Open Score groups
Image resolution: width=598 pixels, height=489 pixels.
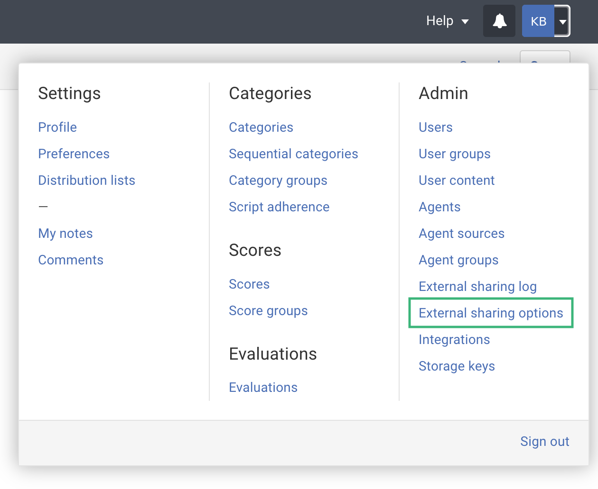coord(268,311)
